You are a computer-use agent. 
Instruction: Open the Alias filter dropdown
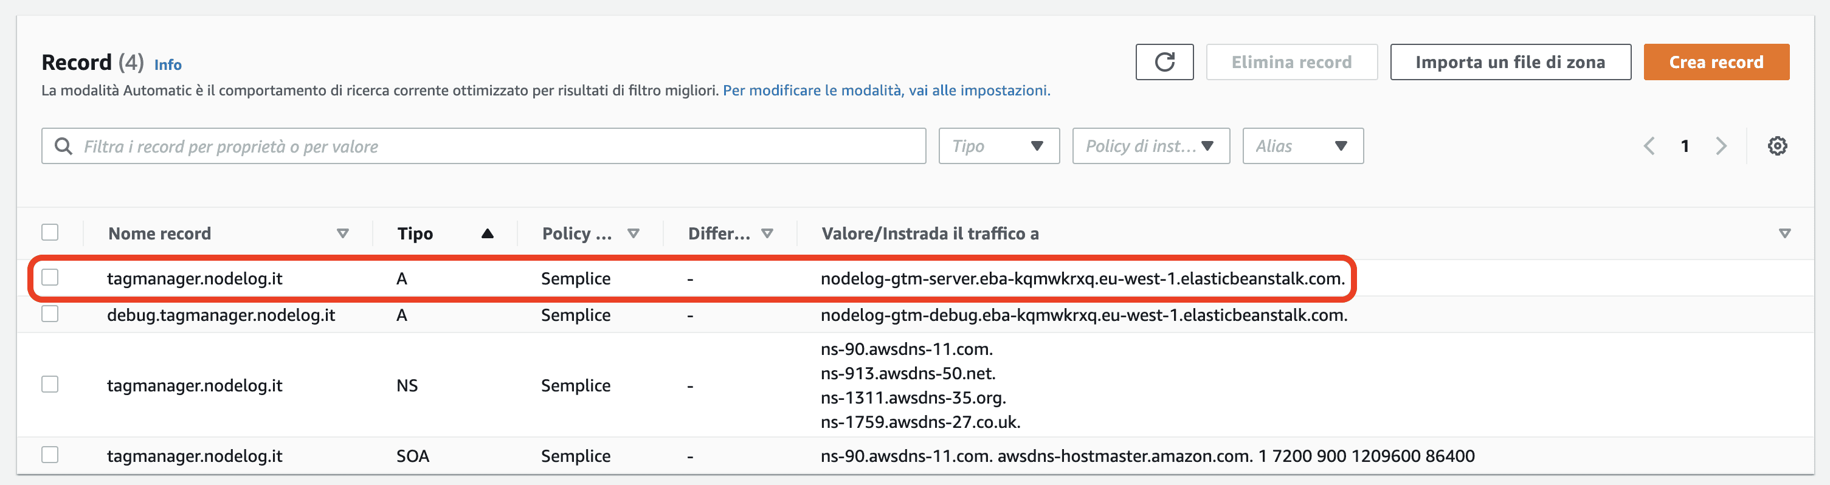point(1302,146)
